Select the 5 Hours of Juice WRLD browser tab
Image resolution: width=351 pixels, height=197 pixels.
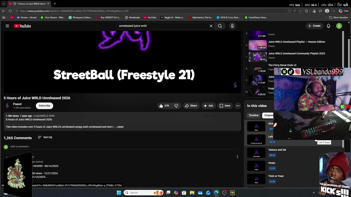click(x=29, y=4)
